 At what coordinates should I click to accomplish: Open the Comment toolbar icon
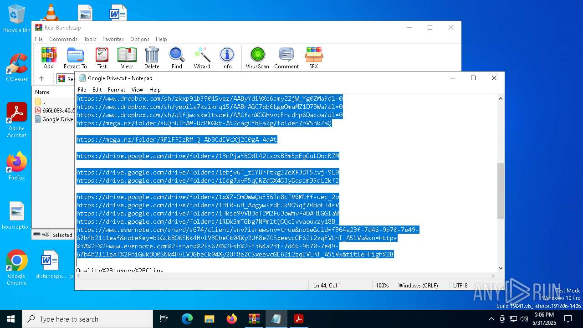(286, 58)
